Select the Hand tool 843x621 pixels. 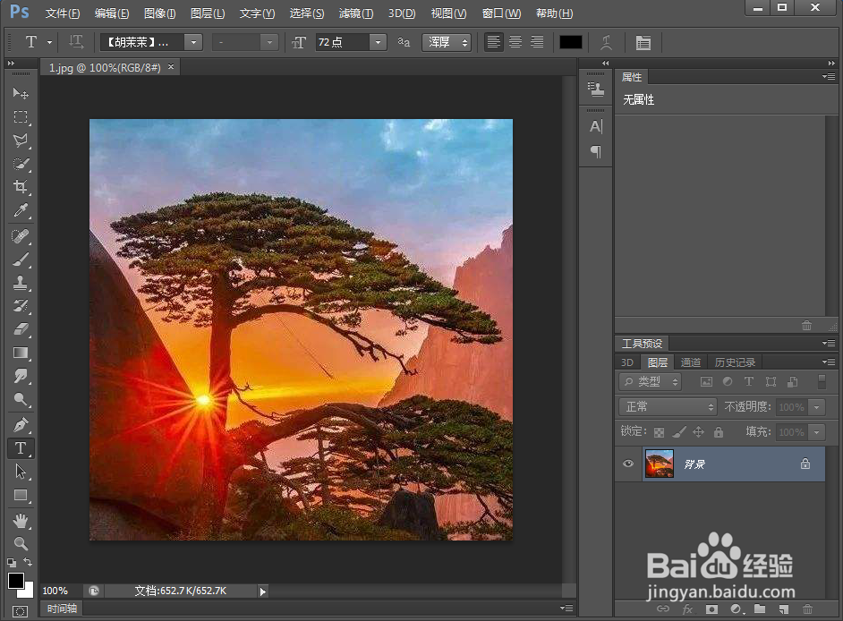[x=21, y=521]
